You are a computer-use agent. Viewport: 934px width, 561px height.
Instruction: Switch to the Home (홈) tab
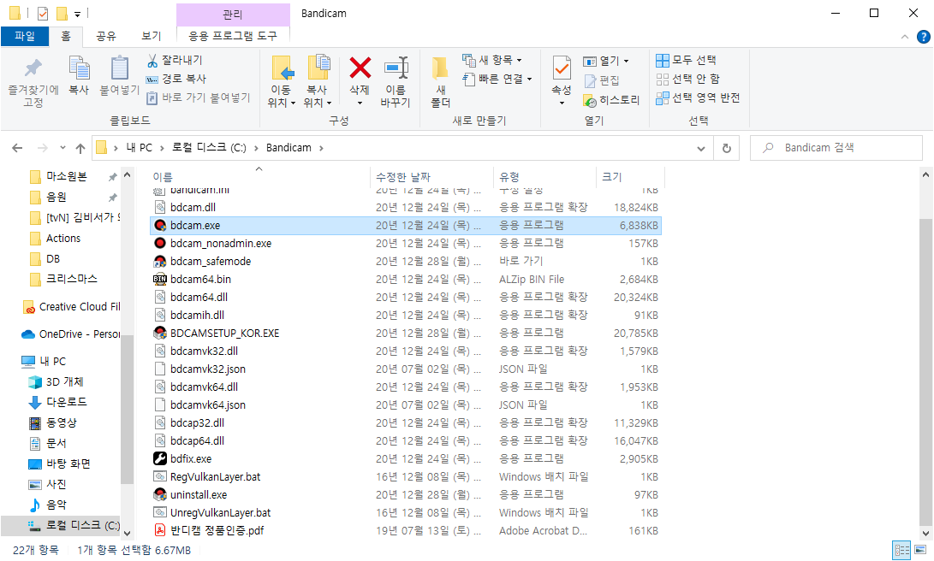coord(66,36)
